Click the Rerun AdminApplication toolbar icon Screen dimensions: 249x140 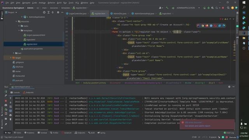(204, 8)
